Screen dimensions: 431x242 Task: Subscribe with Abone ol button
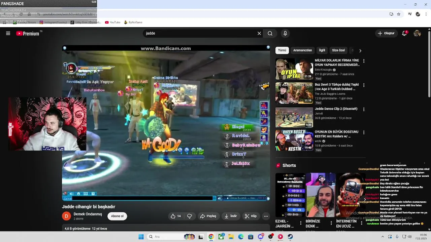click(117, 216)
